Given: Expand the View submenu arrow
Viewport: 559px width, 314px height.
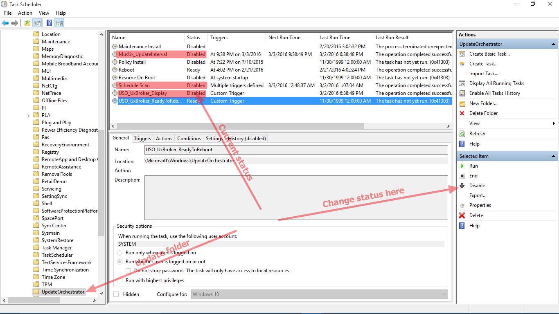Looking at the screenshot, I should tap(554, 123).
